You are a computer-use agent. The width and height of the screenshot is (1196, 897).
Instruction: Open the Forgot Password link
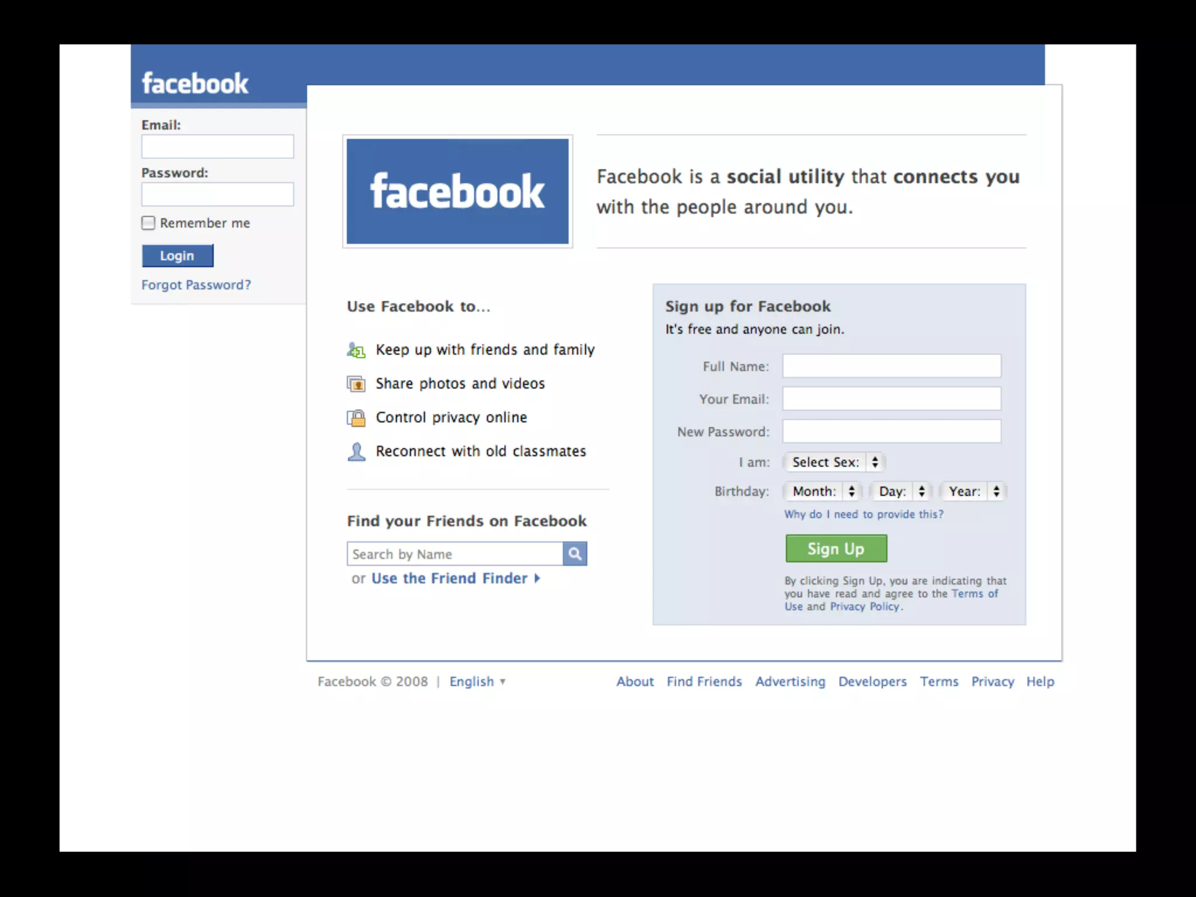pyautogui.click(x=196, y=285)
